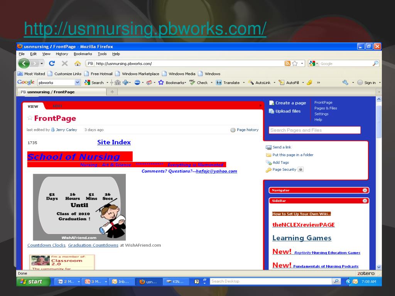Viewport: 395px width, 296px height.
Task: Click the blue plus icon on Google toolbar
Action: click(126, 82)
